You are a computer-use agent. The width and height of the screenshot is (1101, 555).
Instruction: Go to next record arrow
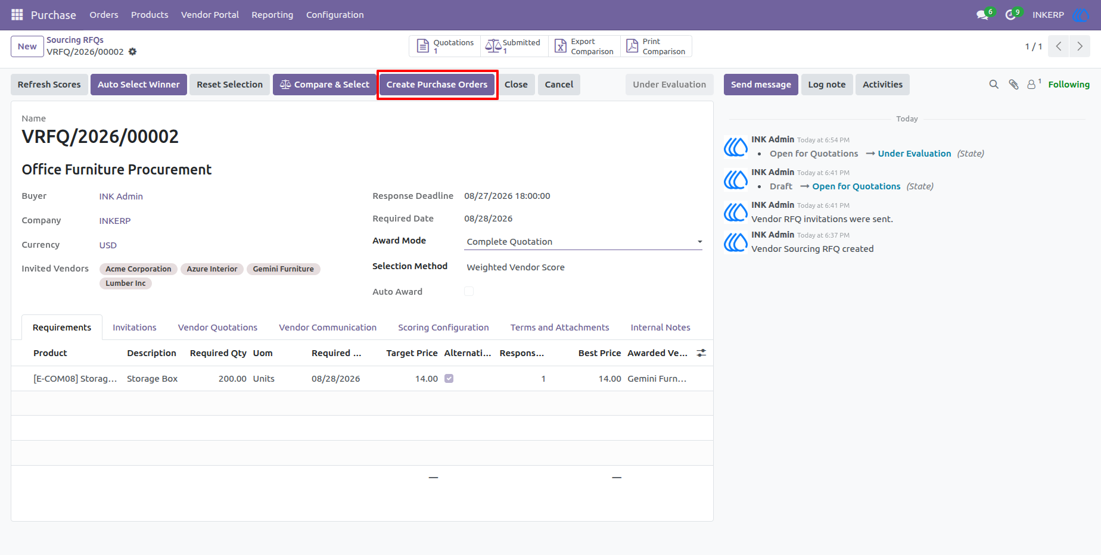1080,46
